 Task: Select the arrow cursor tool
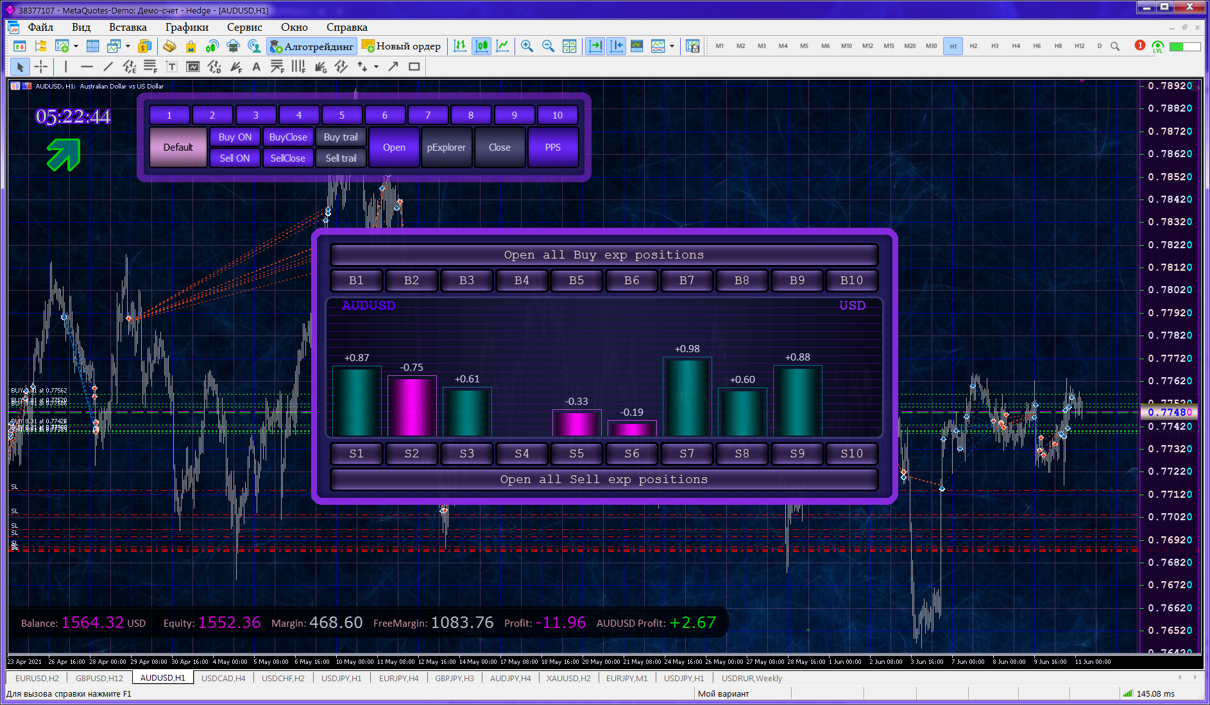pyautogui.click(x=20, y=67)
